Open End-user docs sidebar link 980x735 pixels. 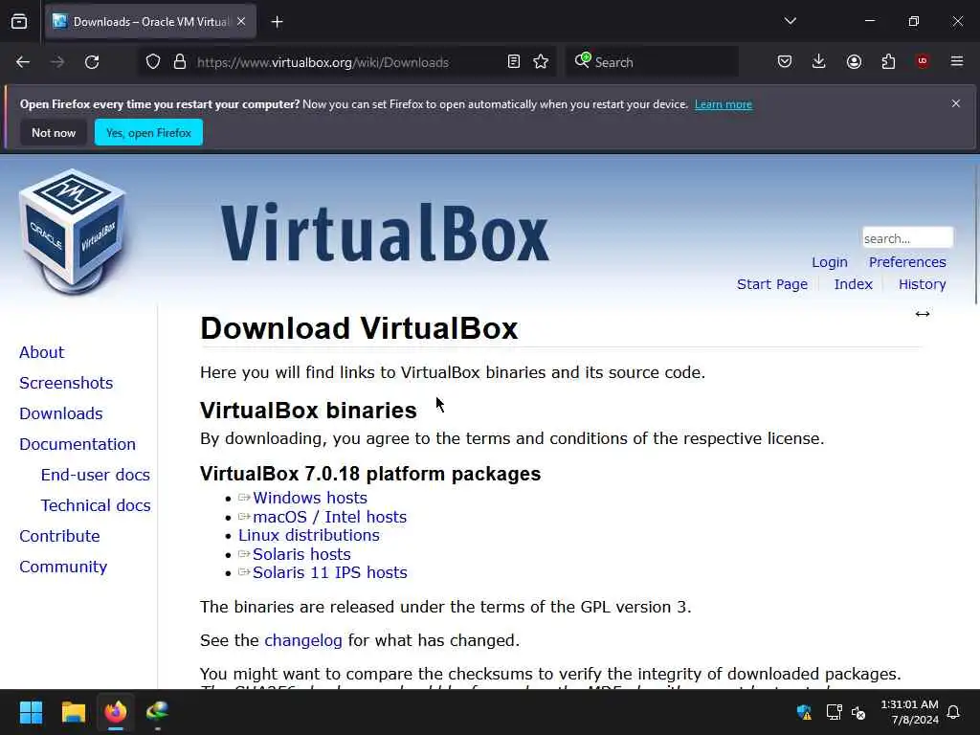point(96,475)
